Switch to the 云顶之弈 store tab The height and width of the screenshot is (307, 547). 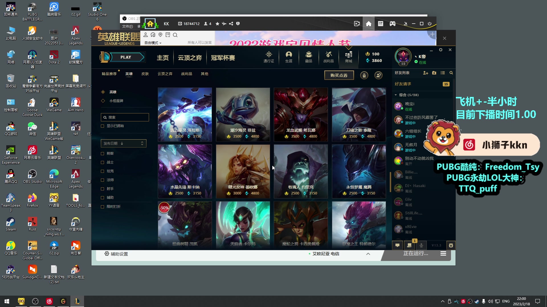point(165,74)
